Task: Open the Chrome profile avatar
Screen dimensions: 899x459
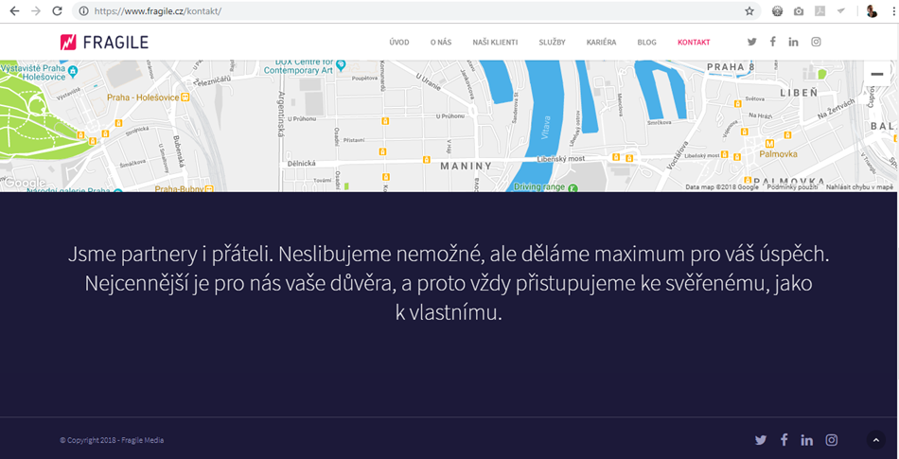Action: (x=872, y=11)
